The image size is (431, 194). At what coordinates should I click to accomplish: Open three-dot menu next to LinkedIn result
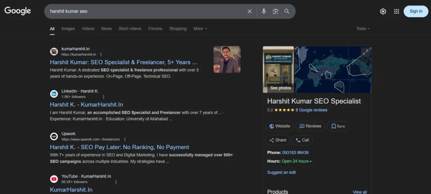click(x=104, y=97)
